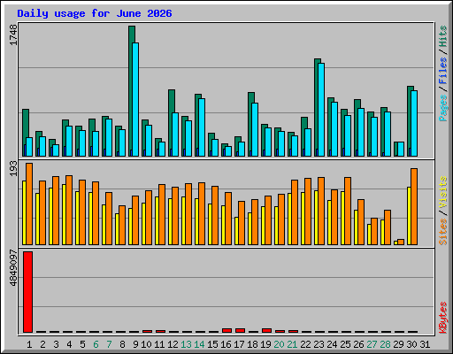The width and height of the screenshot is (453, 354).
Task: Click the green weekend day label 13
Action: (186, 344)
